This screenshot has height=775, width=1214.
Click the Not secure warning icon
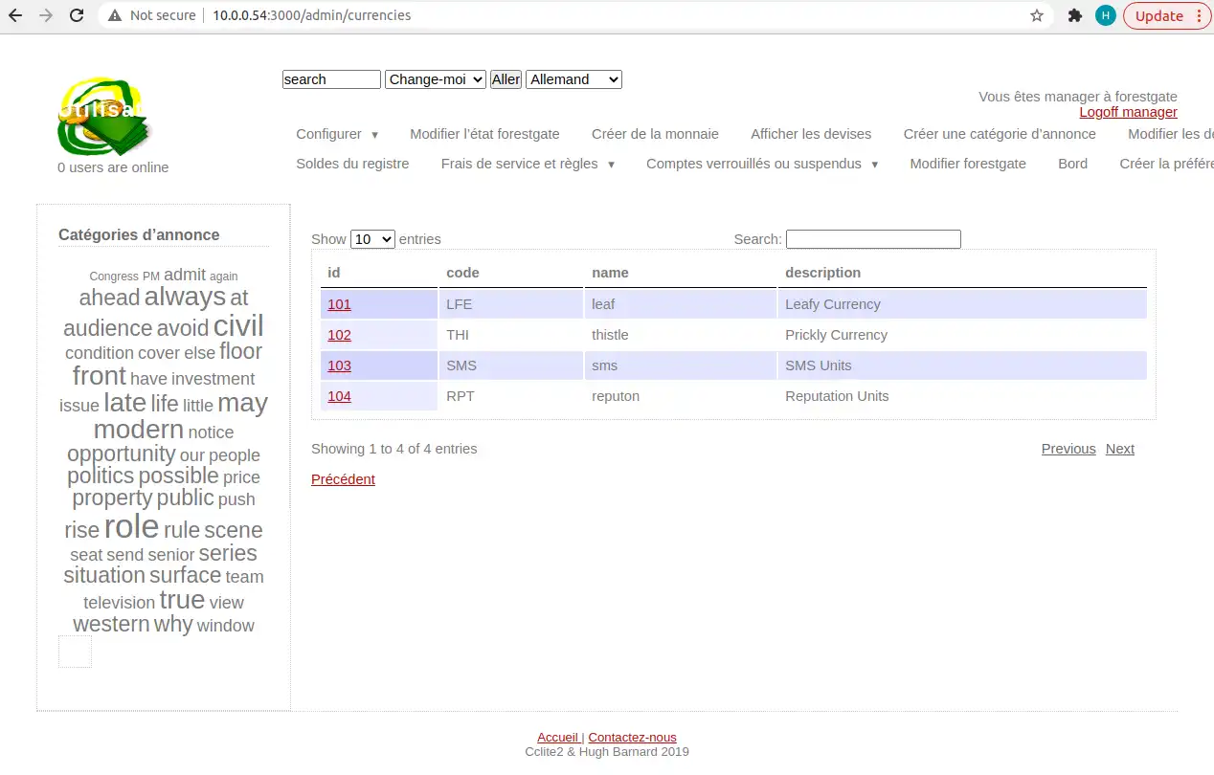coord(115,15)
